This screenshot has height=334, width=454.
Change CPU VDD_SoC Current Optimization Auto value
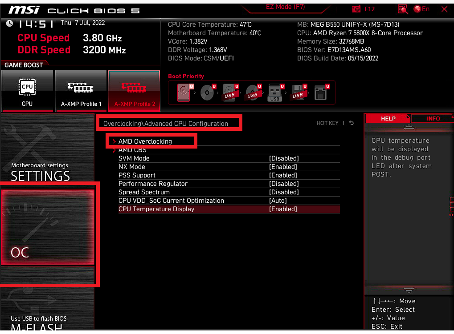[x=278, y=201]
